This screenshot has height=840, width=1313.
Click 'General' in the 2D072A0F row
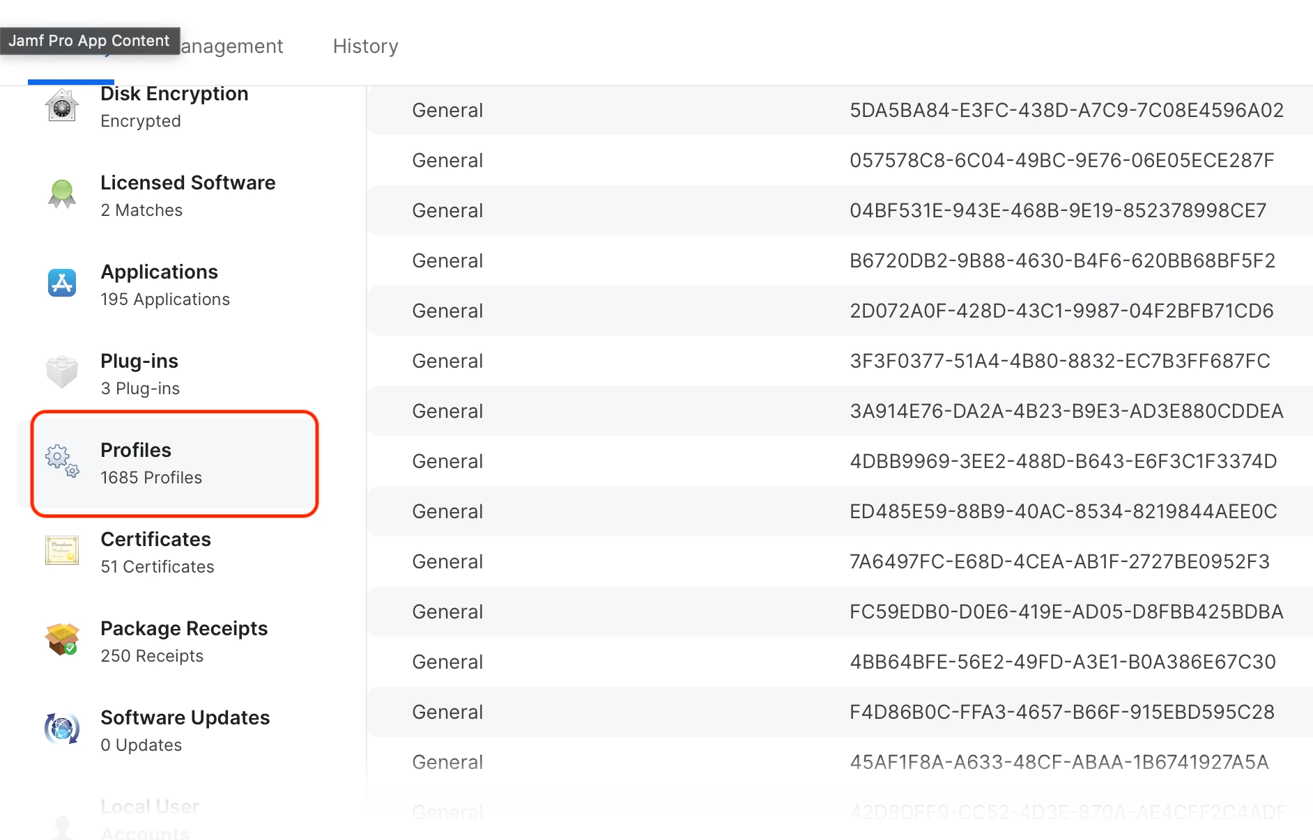(447, 311)
